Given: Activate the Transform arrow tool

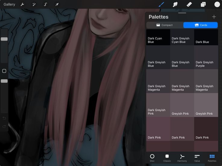Looking at the screenshot, I should point(57,5).
